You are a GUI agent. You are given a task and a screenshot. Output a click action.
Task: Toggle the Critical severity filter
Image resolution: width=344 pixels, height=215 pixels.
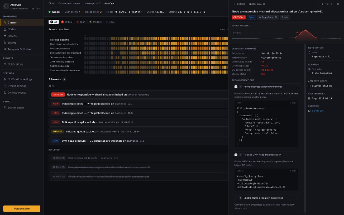pos(67,21)
